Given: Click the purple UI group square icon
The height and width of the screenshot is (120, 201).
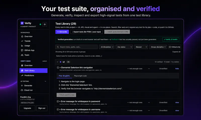Looking at the screenshot, I should (61, 62).
